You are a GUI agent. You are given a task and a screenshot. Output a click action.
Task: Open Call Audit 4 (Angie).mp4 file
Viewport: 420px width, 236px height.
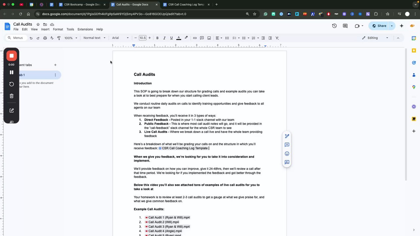tap(163, 231)
